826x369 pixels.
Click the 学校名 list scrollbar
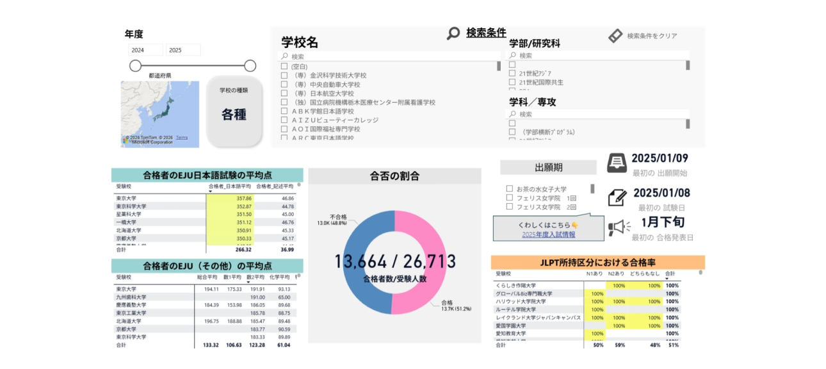pos(499,66)
